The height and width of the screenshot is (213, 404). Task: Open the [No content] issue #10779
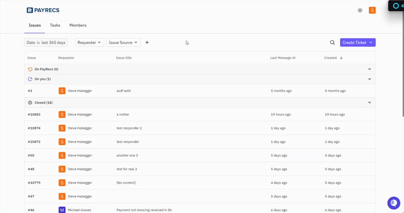[126, 183]
